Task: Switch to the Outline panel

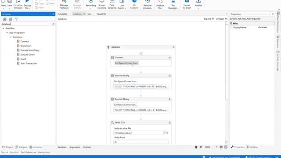Action: click(252, 147)
